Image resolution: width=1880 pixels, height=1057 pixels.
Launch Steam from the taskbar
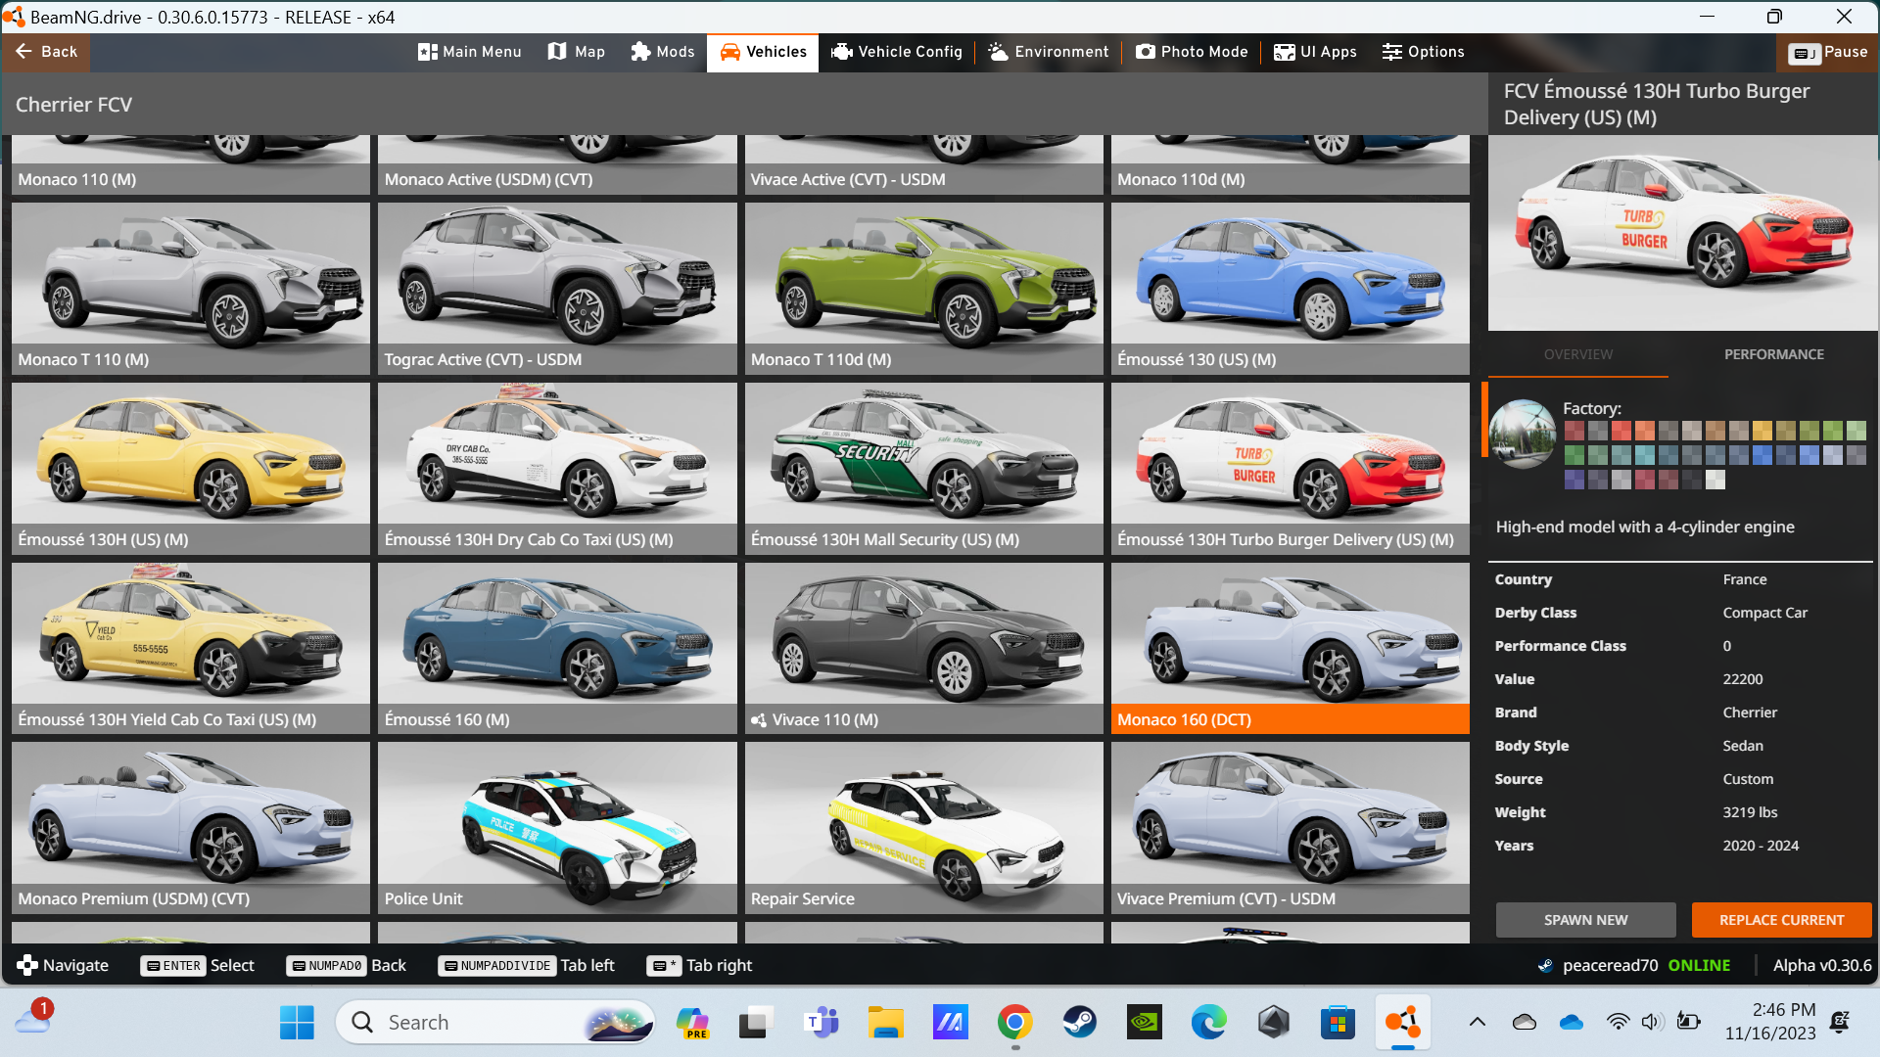pyautogui.click(x=1080, y=1023)
